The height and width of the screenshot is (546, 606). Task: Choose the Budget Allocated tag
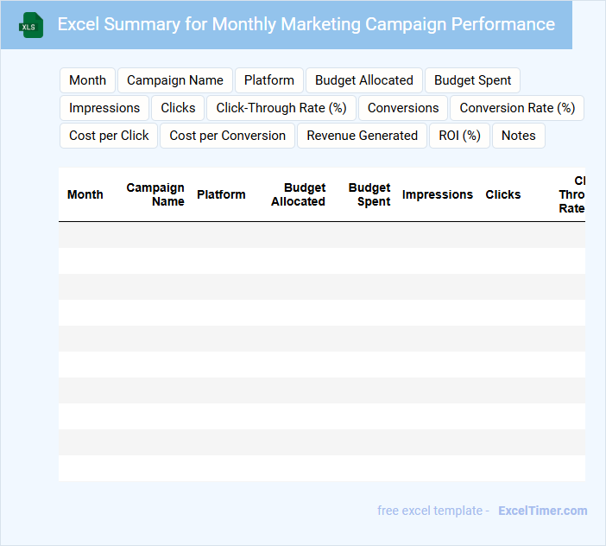point(363,80)
